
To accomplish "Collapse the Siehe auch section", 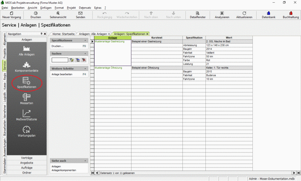I will click(85, 161).
